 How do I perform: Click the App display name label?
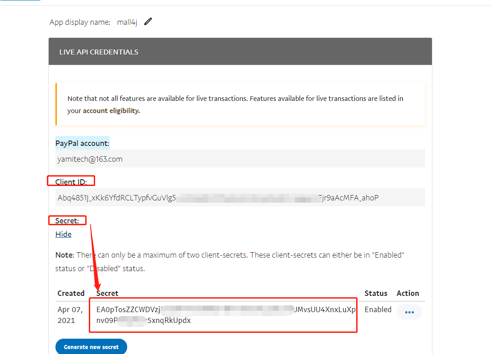[80, 22]
